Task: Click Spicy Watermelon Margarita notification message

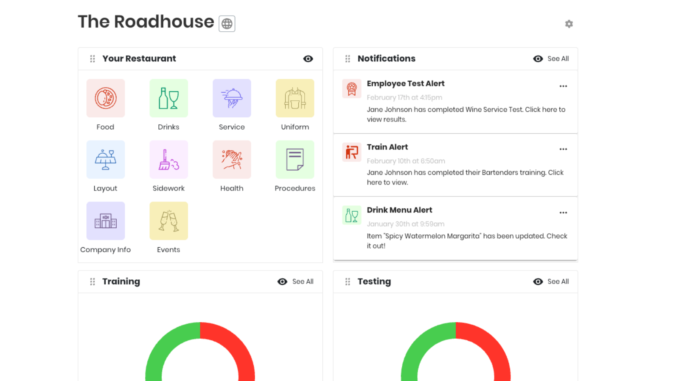Action: 467,241
